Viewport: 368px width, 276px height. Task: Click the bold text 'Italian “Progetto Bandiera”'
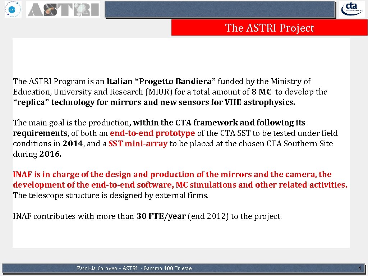(x=161, y=81)
